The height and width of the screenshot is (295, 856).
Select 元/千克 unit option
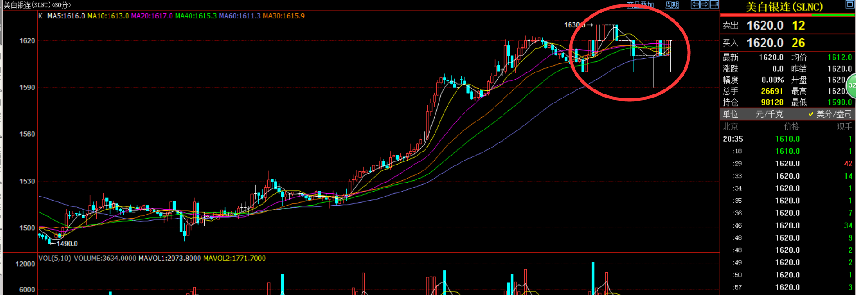(x=769, y=114)
